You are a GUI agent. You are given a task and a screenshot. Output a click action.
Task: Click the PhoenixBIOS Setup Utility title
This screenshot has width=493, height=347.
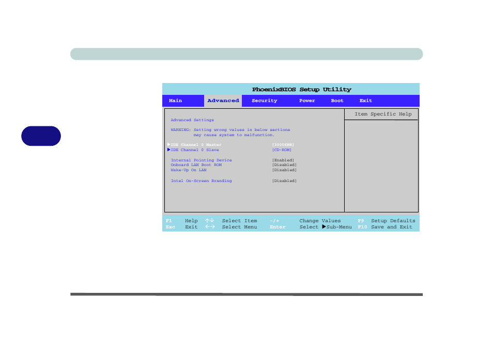(301, 89)
